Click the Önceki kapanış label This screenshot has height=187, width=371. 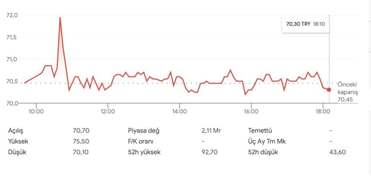point(347,88)
